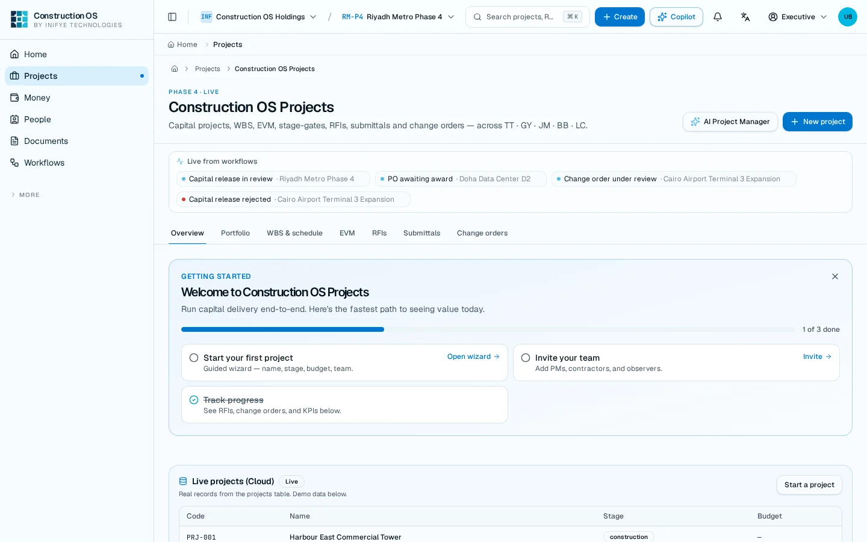Viewport: 867px width, 542px height.
Task: Open Money in the sidebar
Action: pos(77,98)
